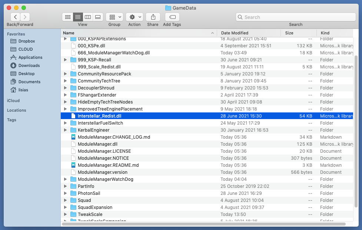Select the TweakScale folder name
Screen dimensions: 362x230
(90, 214)
